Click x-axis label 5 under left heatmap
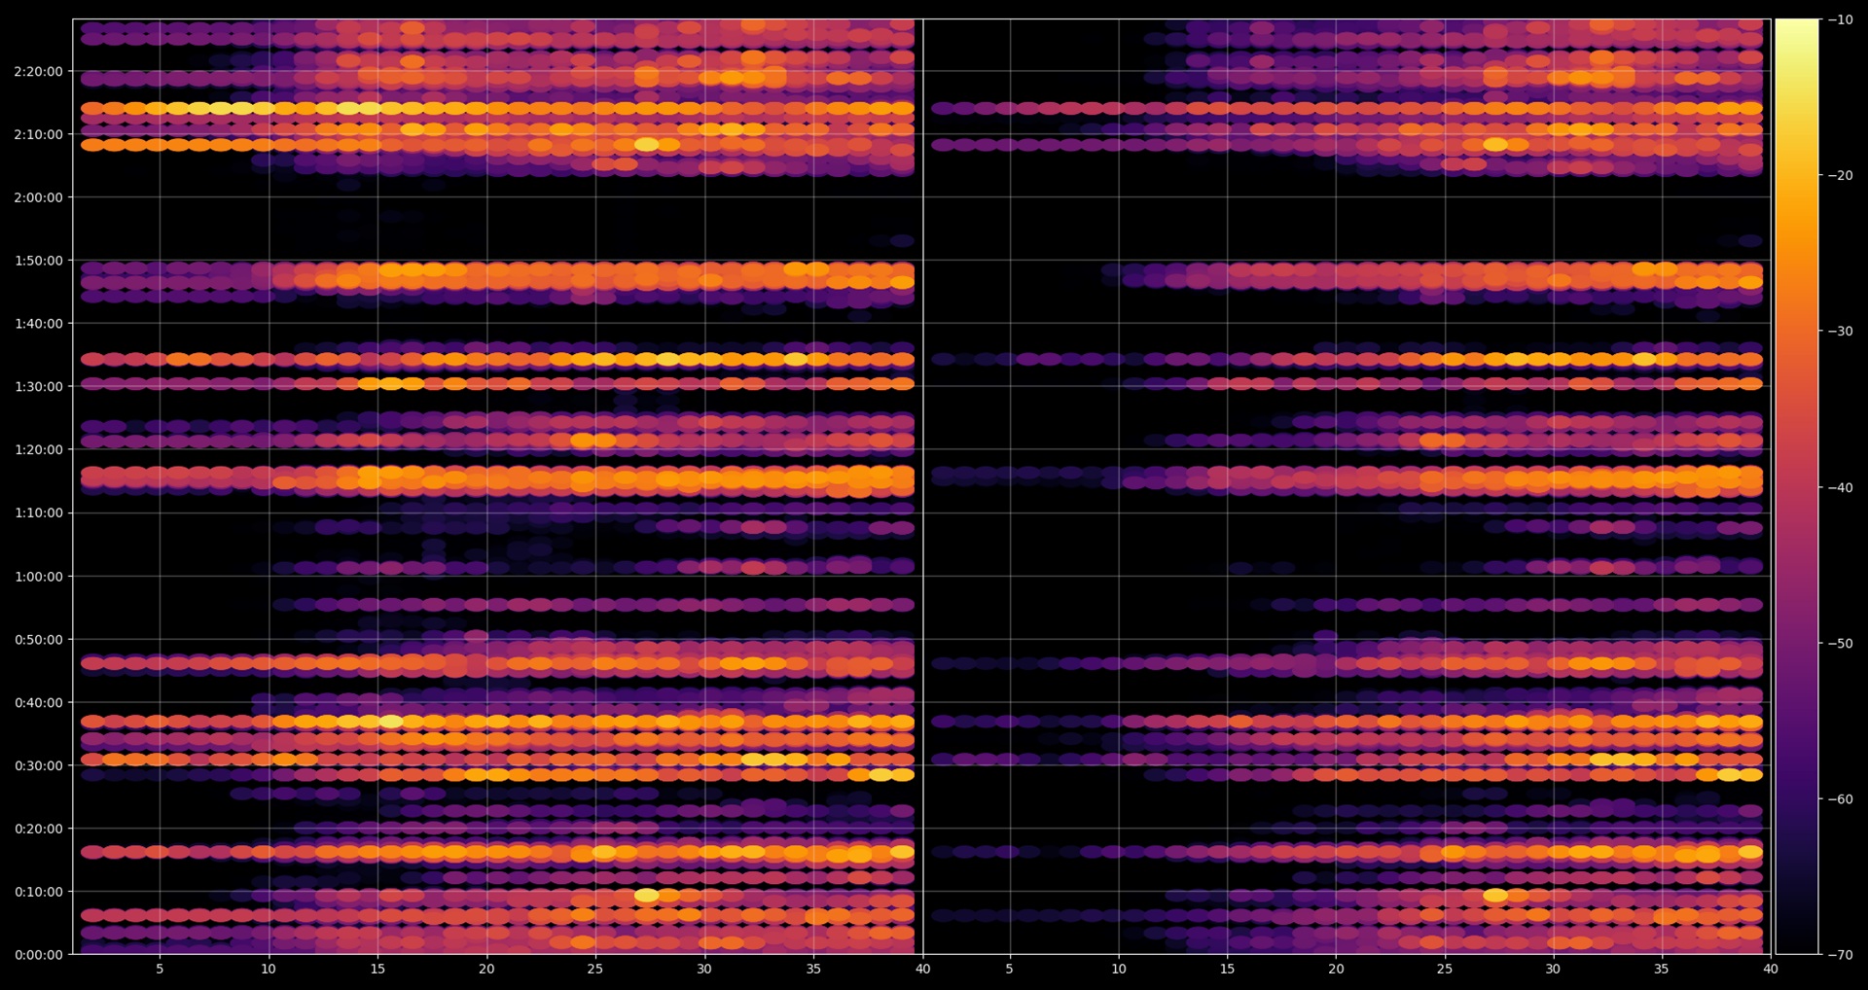This screenshot has width=1868, height=990. tap(160, 969)
